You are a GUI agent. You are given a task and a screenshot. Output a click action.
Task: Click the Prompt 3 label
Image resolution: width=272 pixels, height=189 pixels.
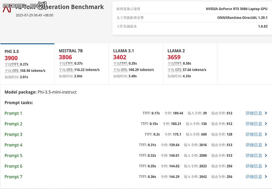point(13,134)
